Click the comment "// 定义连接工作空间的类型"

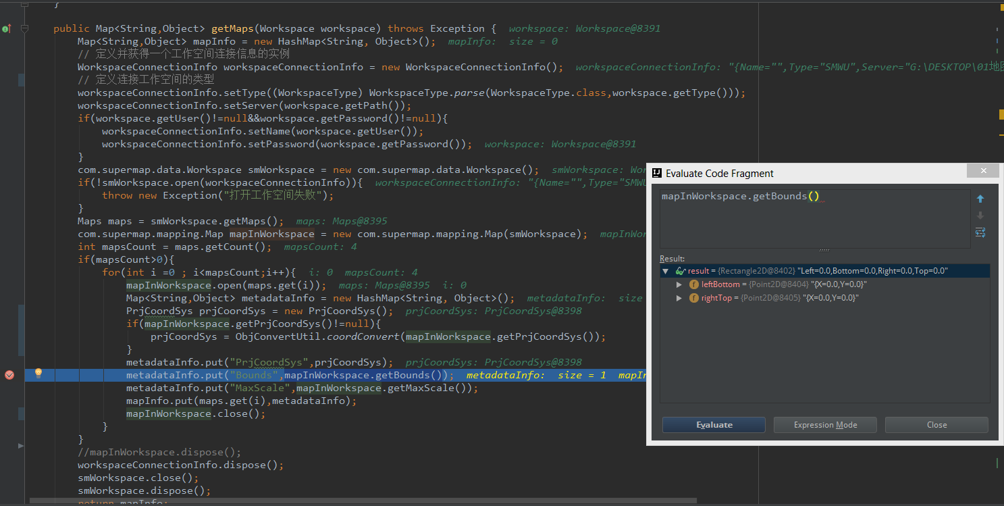(147, 80)
